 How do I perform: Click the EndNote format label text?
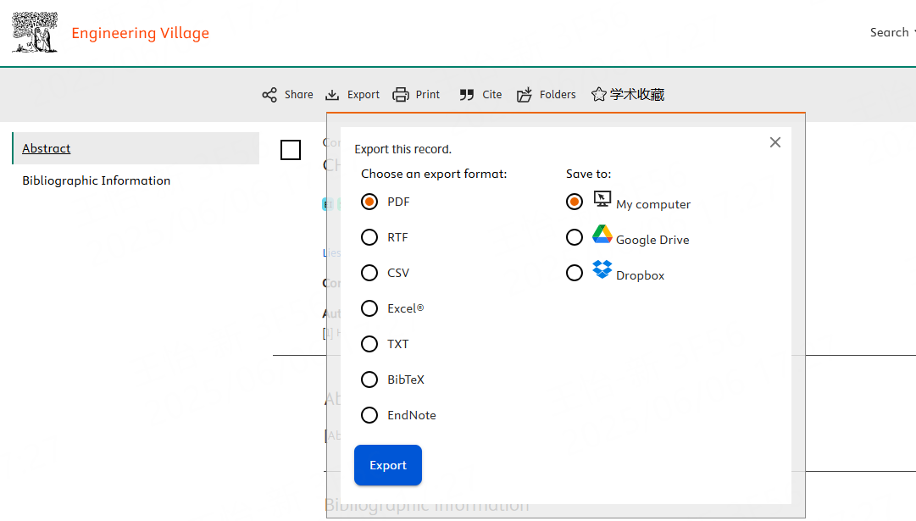412,415
